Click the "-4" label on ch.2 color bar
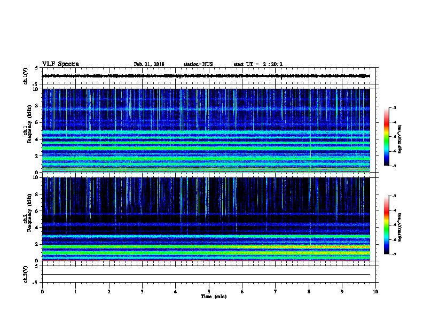423x327 pixels. click(394, 211)
